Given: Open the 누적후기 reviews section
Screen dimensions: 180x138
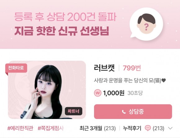Looking at the screenshot, I should (132, 128).
